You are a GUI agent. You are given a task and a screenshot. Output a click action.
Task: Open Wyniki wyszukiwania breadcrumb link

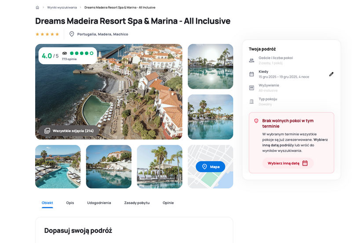pyautogui.click(x=62, y=7)
